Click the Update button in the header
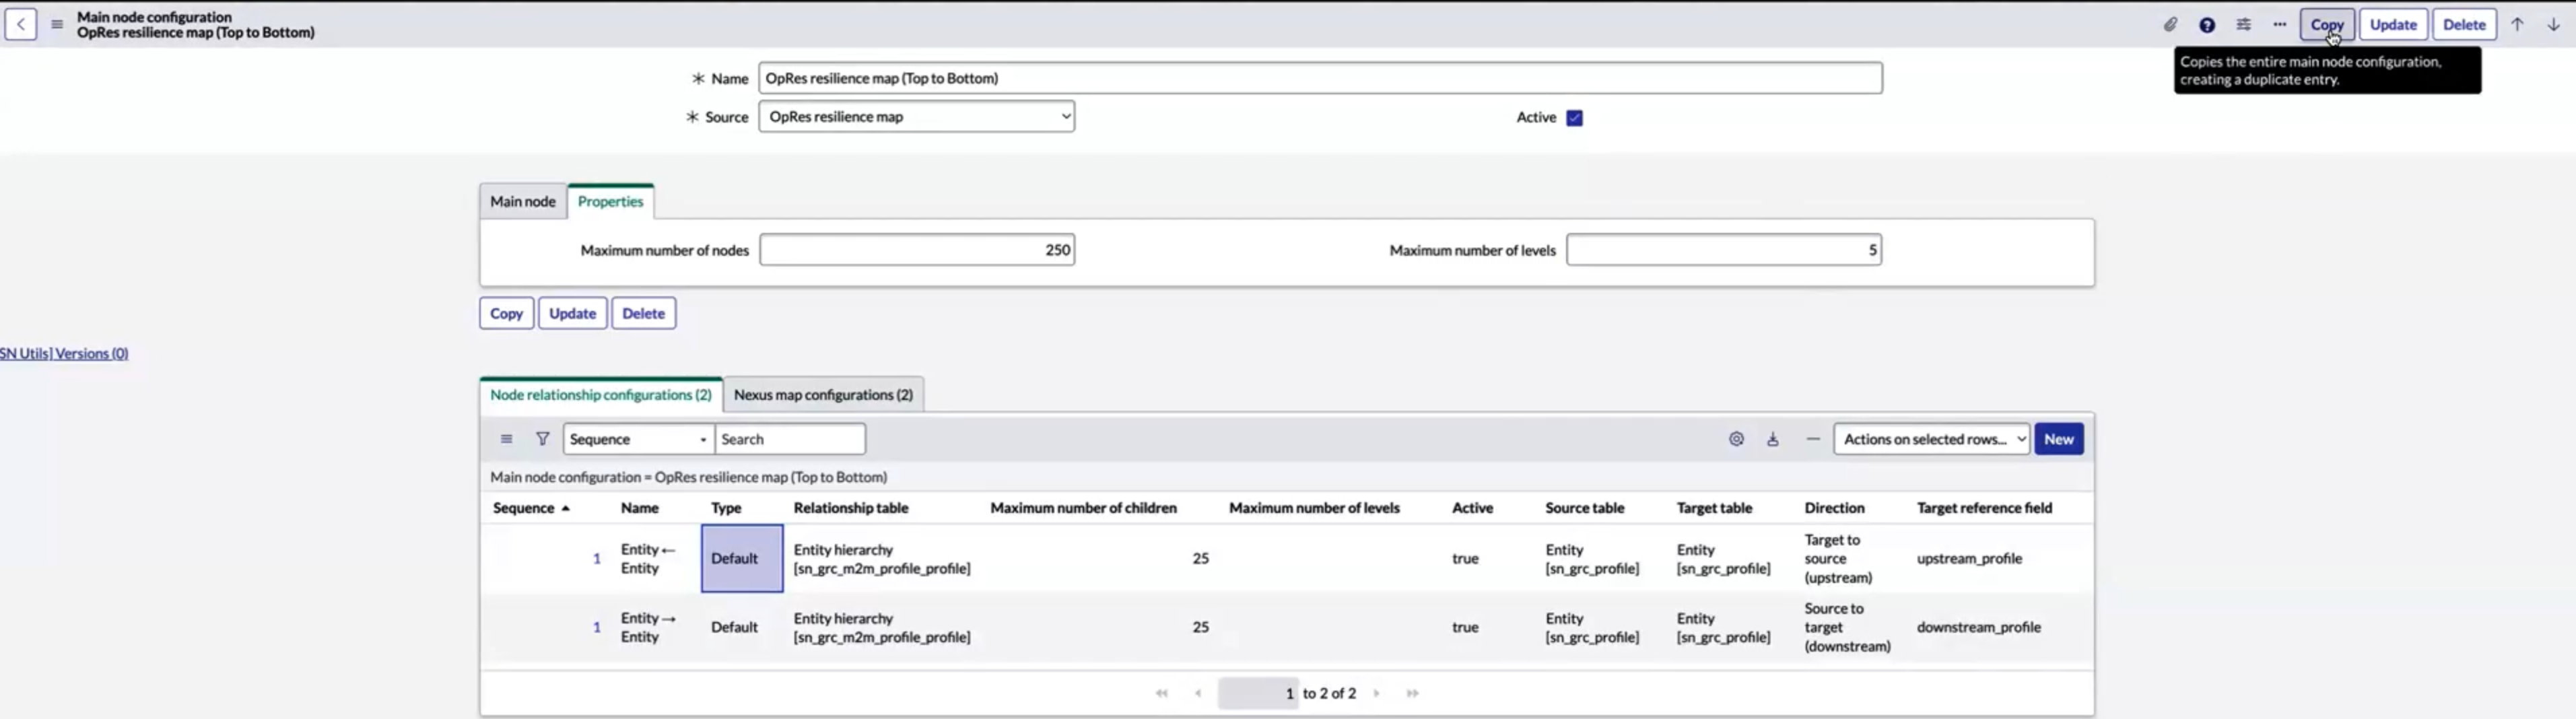 point(2393,24)
